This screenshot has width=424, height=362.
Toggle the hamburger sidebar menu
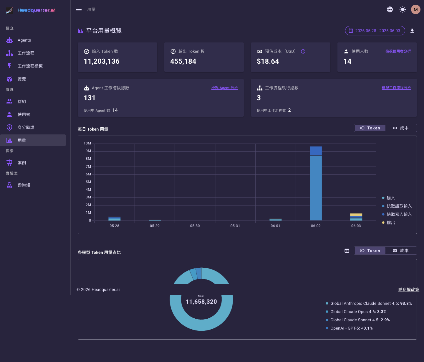[x=79, y=9]
